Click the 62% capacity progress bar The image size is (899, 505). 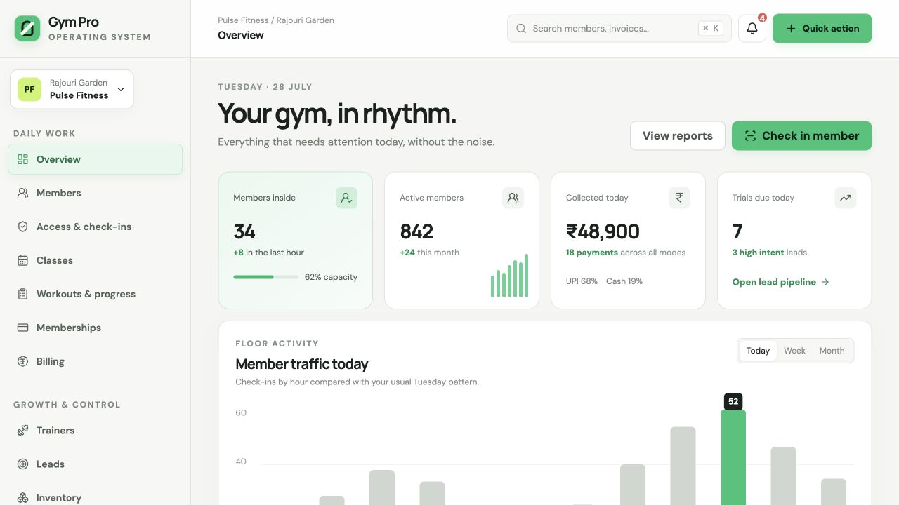pyautogui.click(x=266, y=277)
